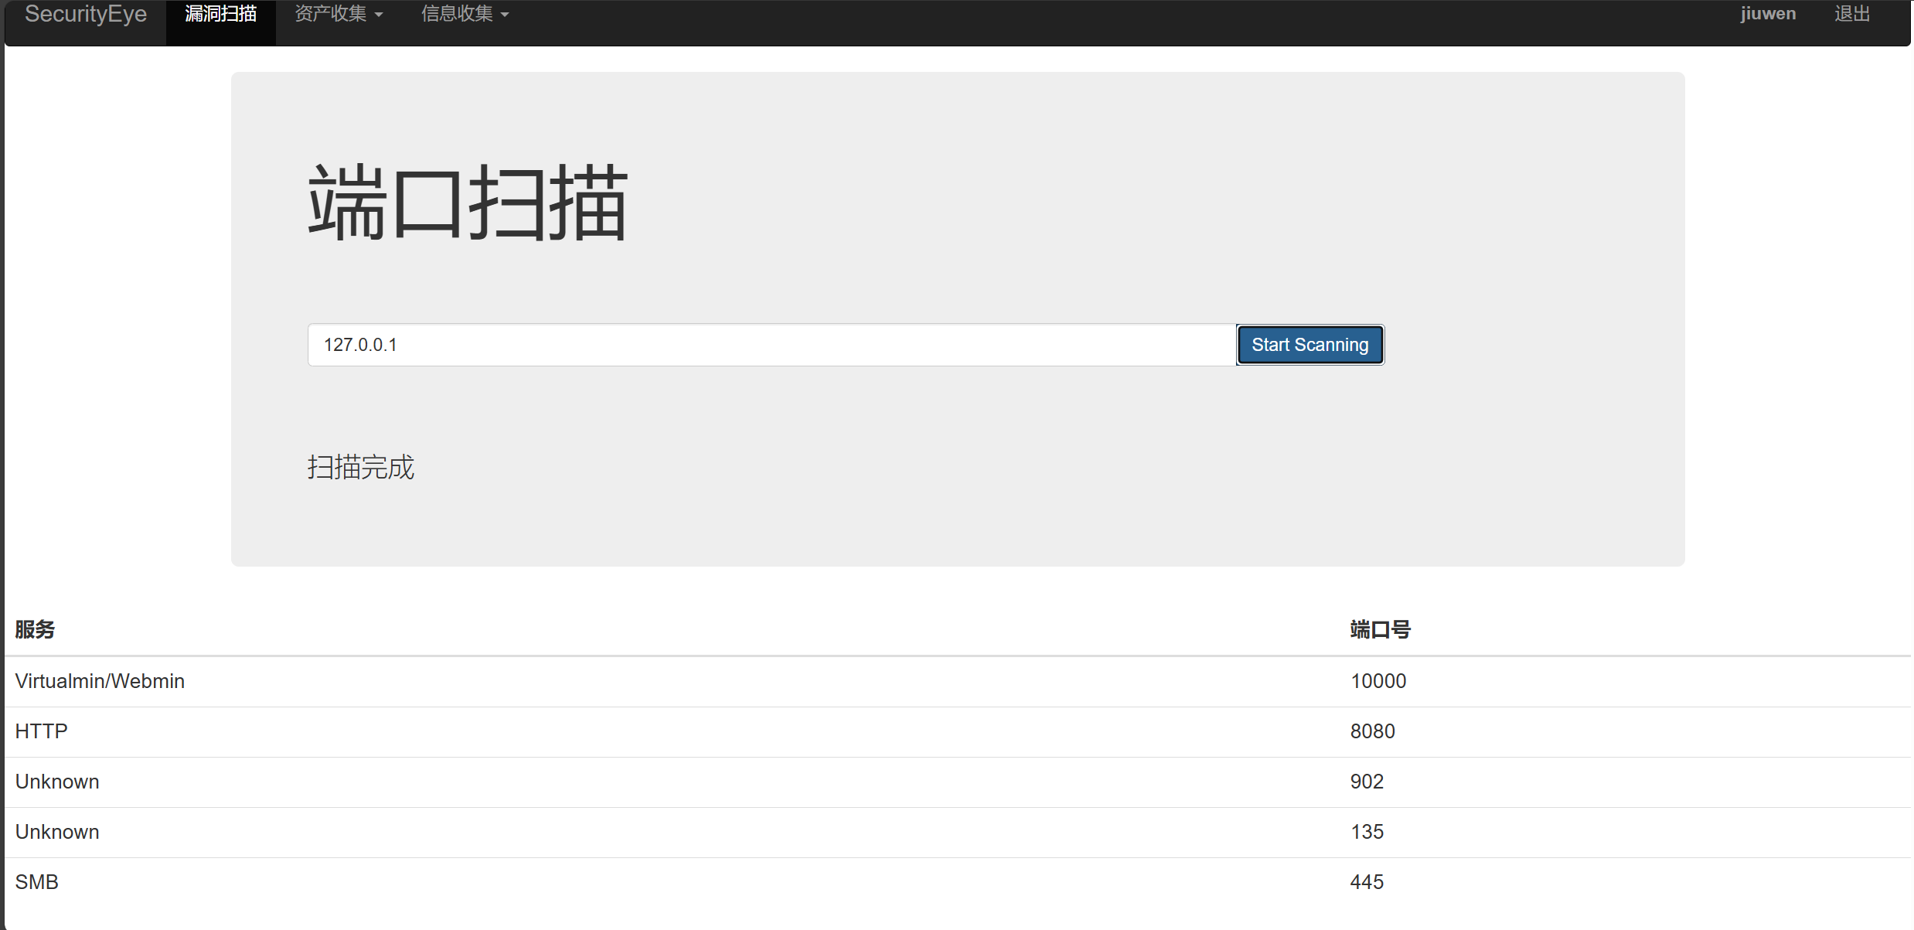The height and width of the screenshot is (930, 1914).
Task: Click the 端口号 column header
Action: 1380,629
